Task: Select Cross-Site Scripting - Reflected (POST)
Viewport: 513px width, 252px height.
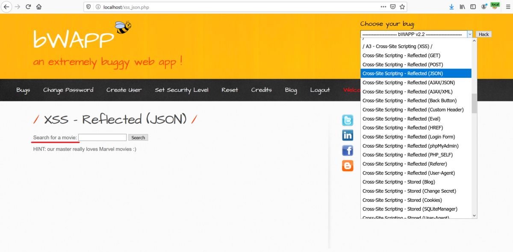Action: pos(416,65)
